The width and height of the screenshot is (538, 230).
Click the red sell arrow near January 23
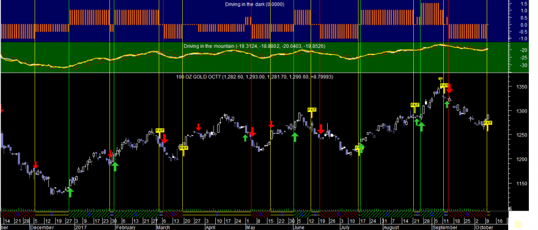coord(110,154)
